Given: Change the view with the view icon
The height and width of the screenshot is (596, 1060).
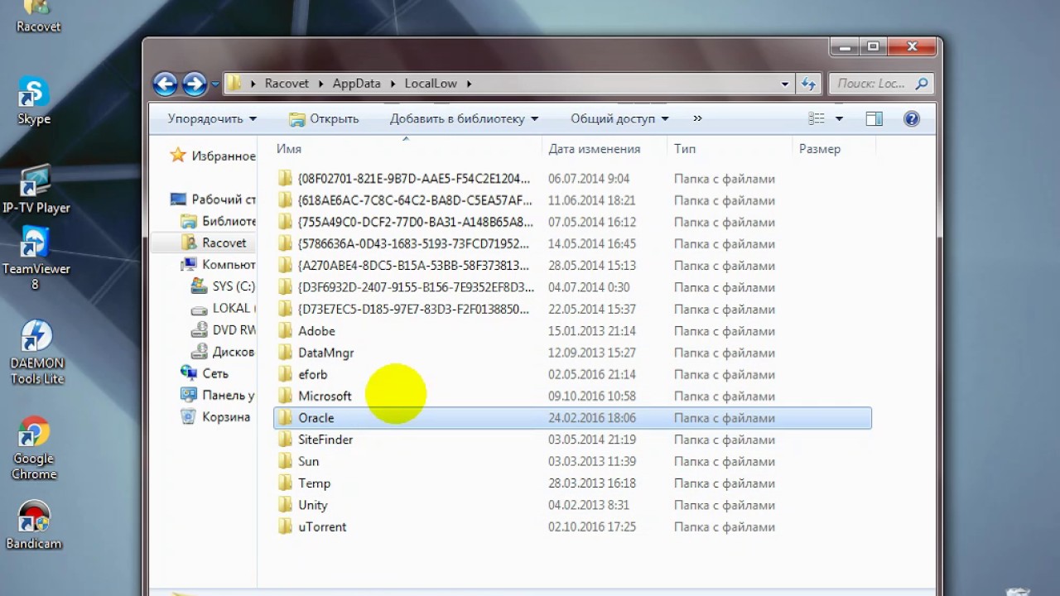Looking at the screenshot, I should [x=817, y=119].
